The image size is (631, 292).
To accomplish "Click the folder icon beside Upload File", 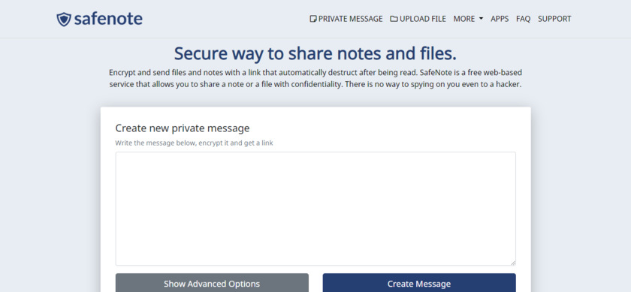I will 394,19.
